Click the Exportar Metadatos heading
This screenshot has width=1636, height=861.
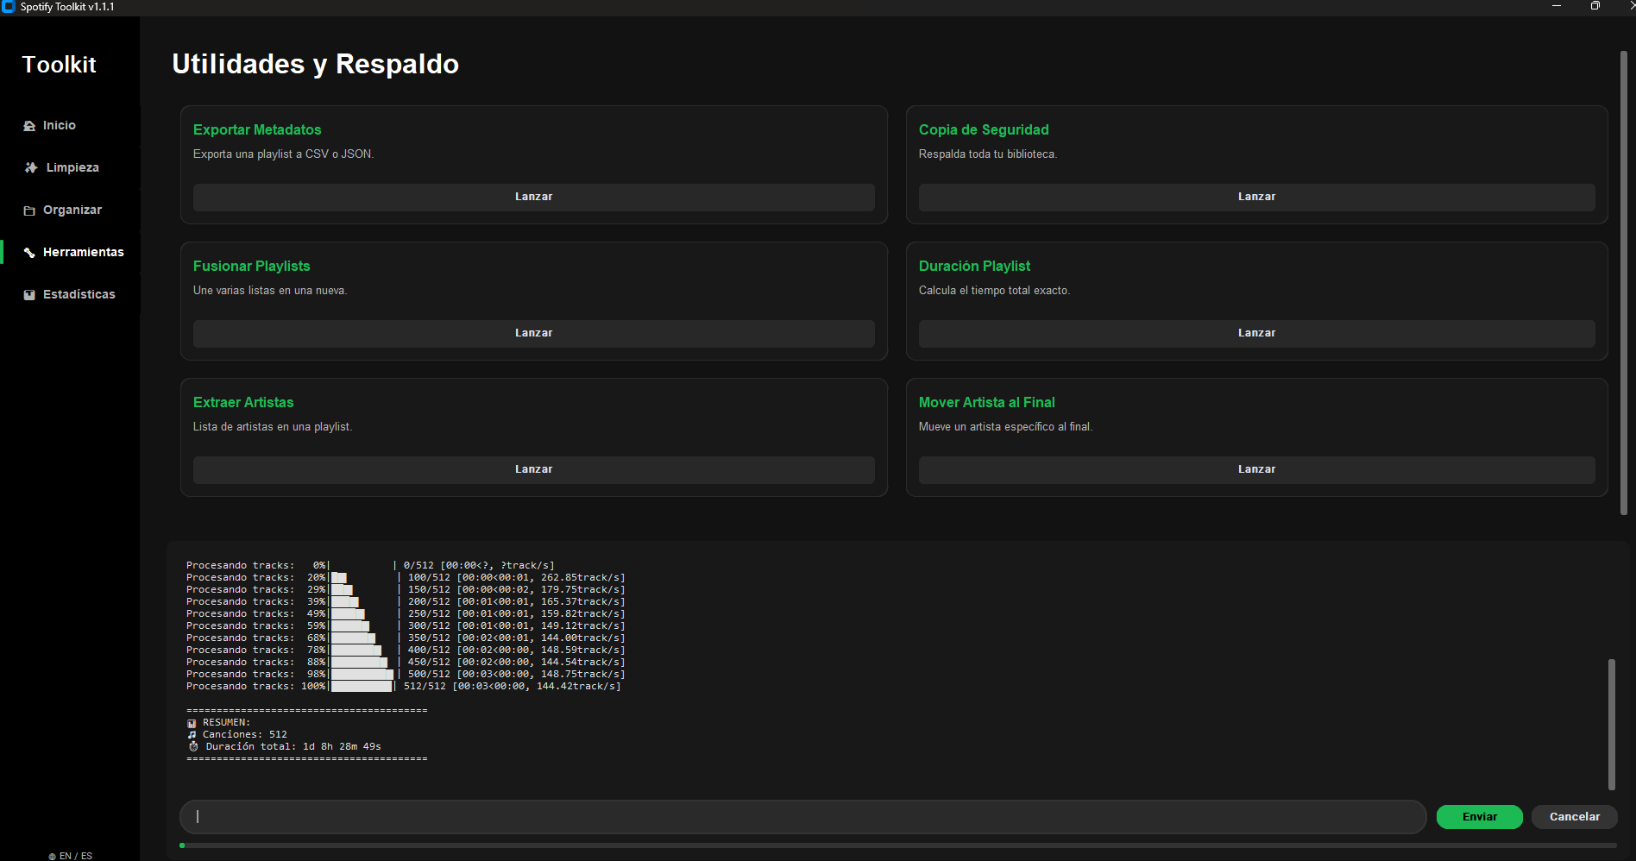click(x=257, y=130)
